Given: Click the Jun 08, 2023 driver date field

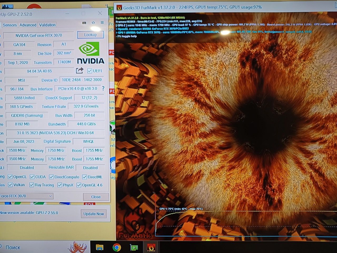Looking at the screenshot, I should click(24, 142).
